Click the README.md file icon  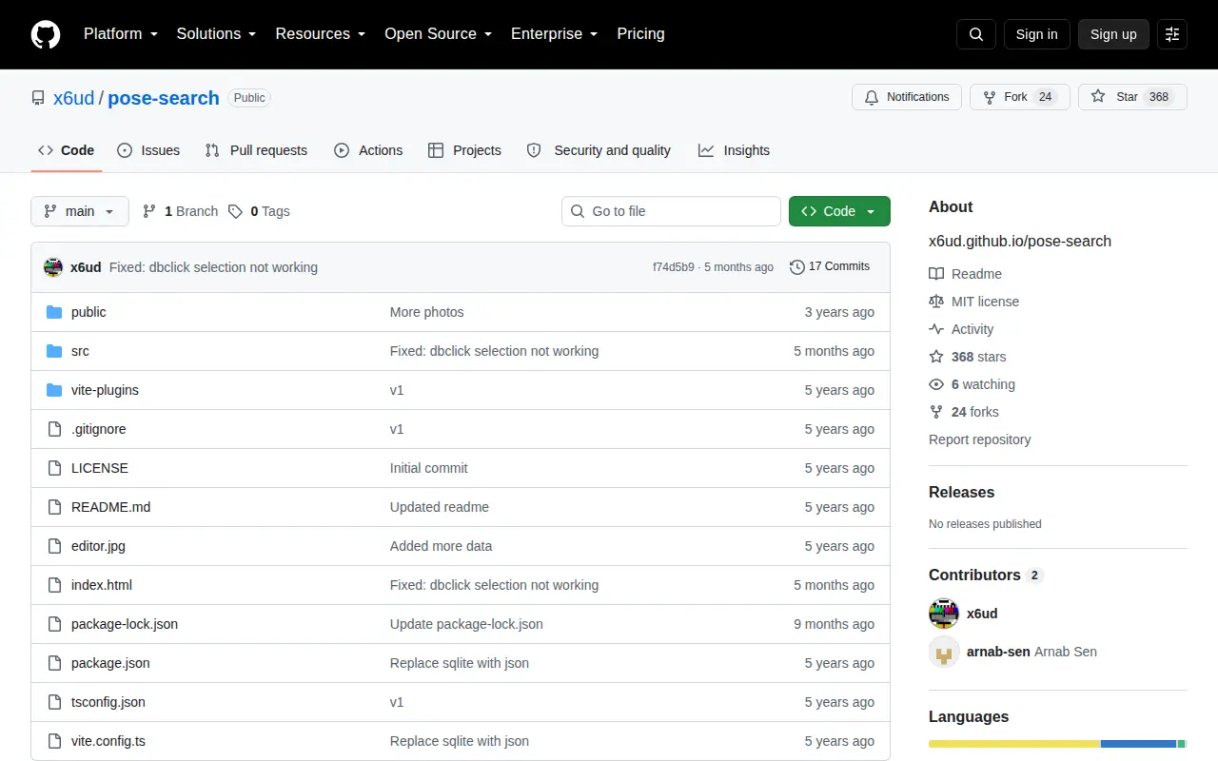tap(54, 507)
